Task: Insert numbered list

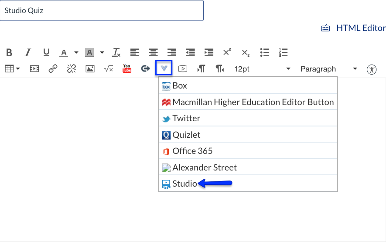Action: point(283,52)
